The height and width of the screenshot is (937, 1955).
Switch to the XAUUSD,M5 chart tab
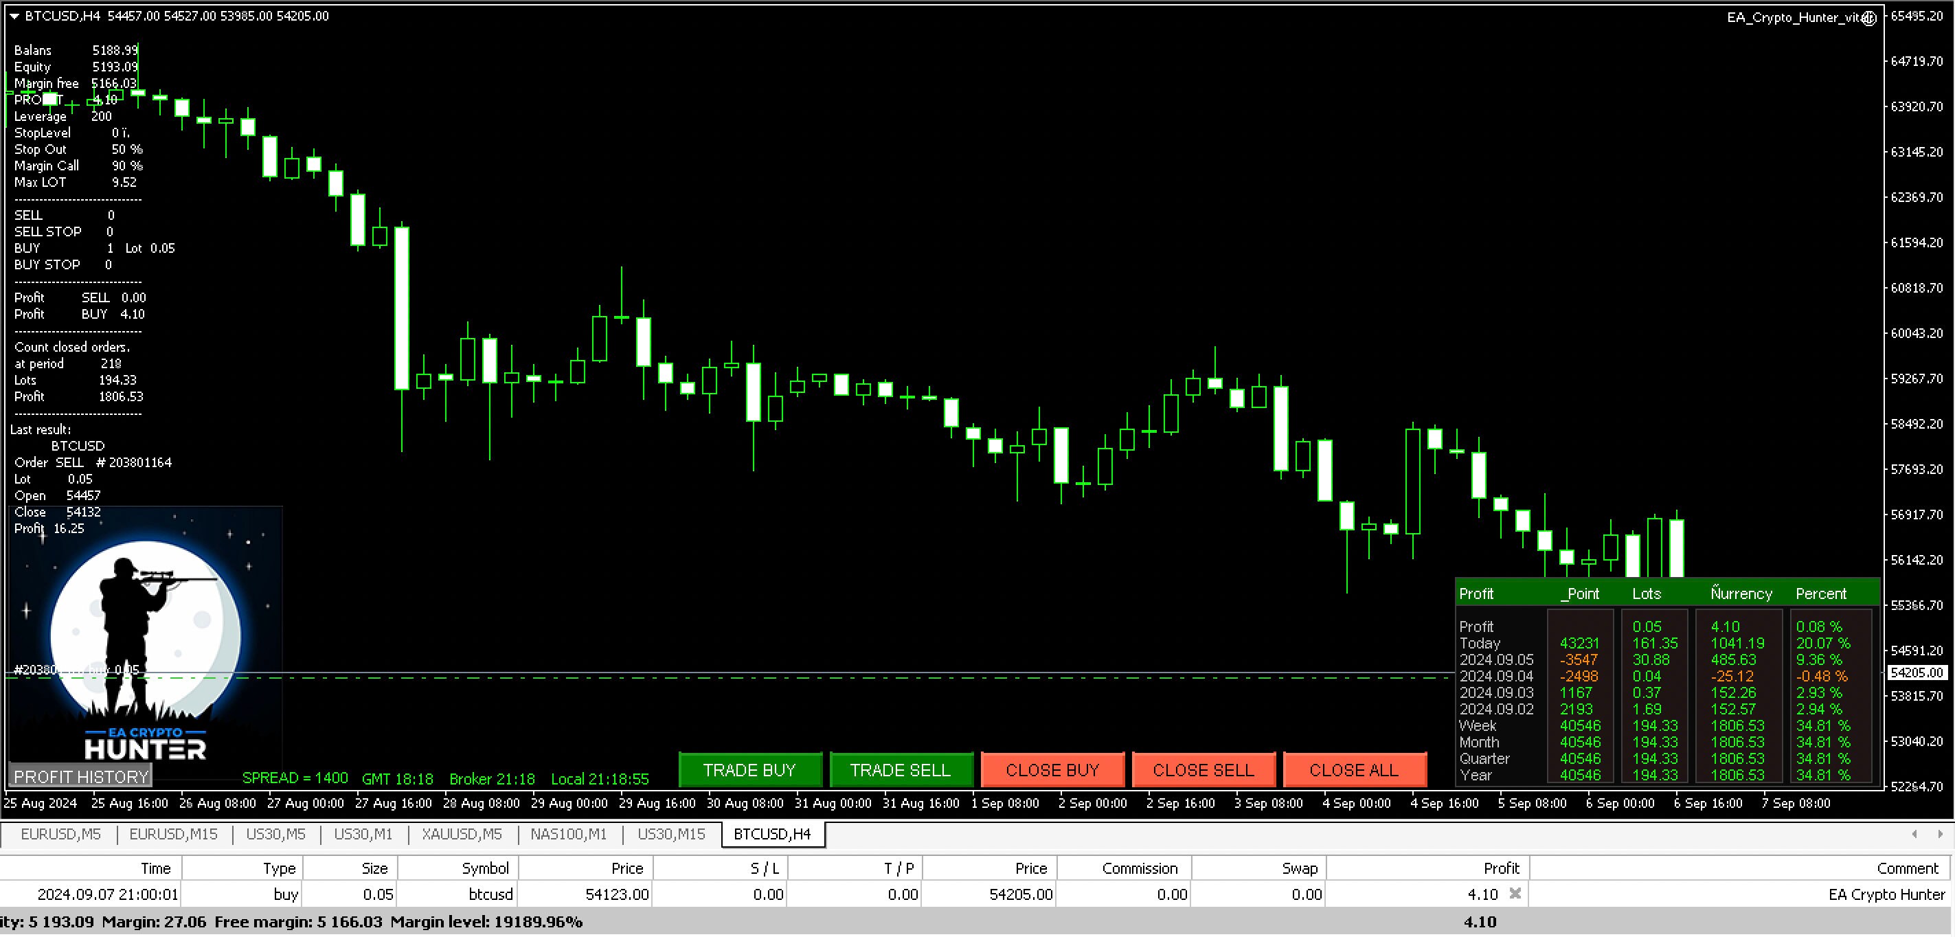coord(461,834)
